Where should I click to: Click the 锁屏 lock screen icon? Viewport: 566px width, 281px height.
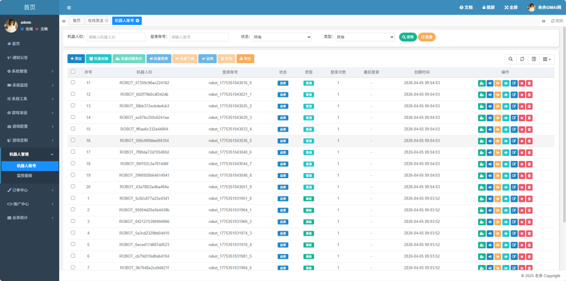tap(489, 7)
